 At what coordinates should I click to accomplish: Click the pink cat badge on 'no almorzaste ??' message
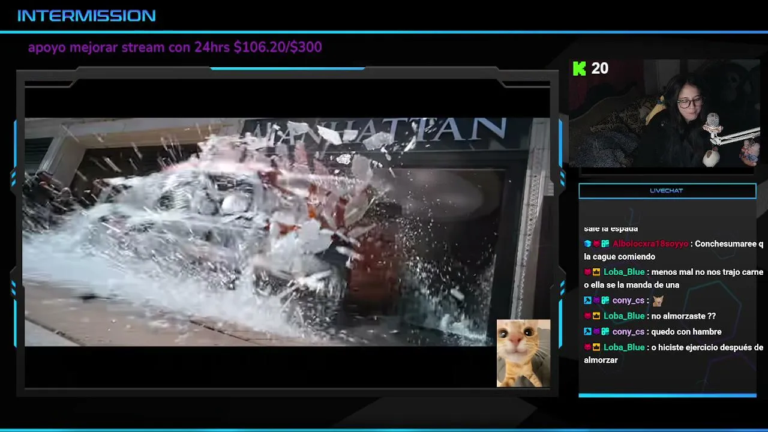pos(587,316)
